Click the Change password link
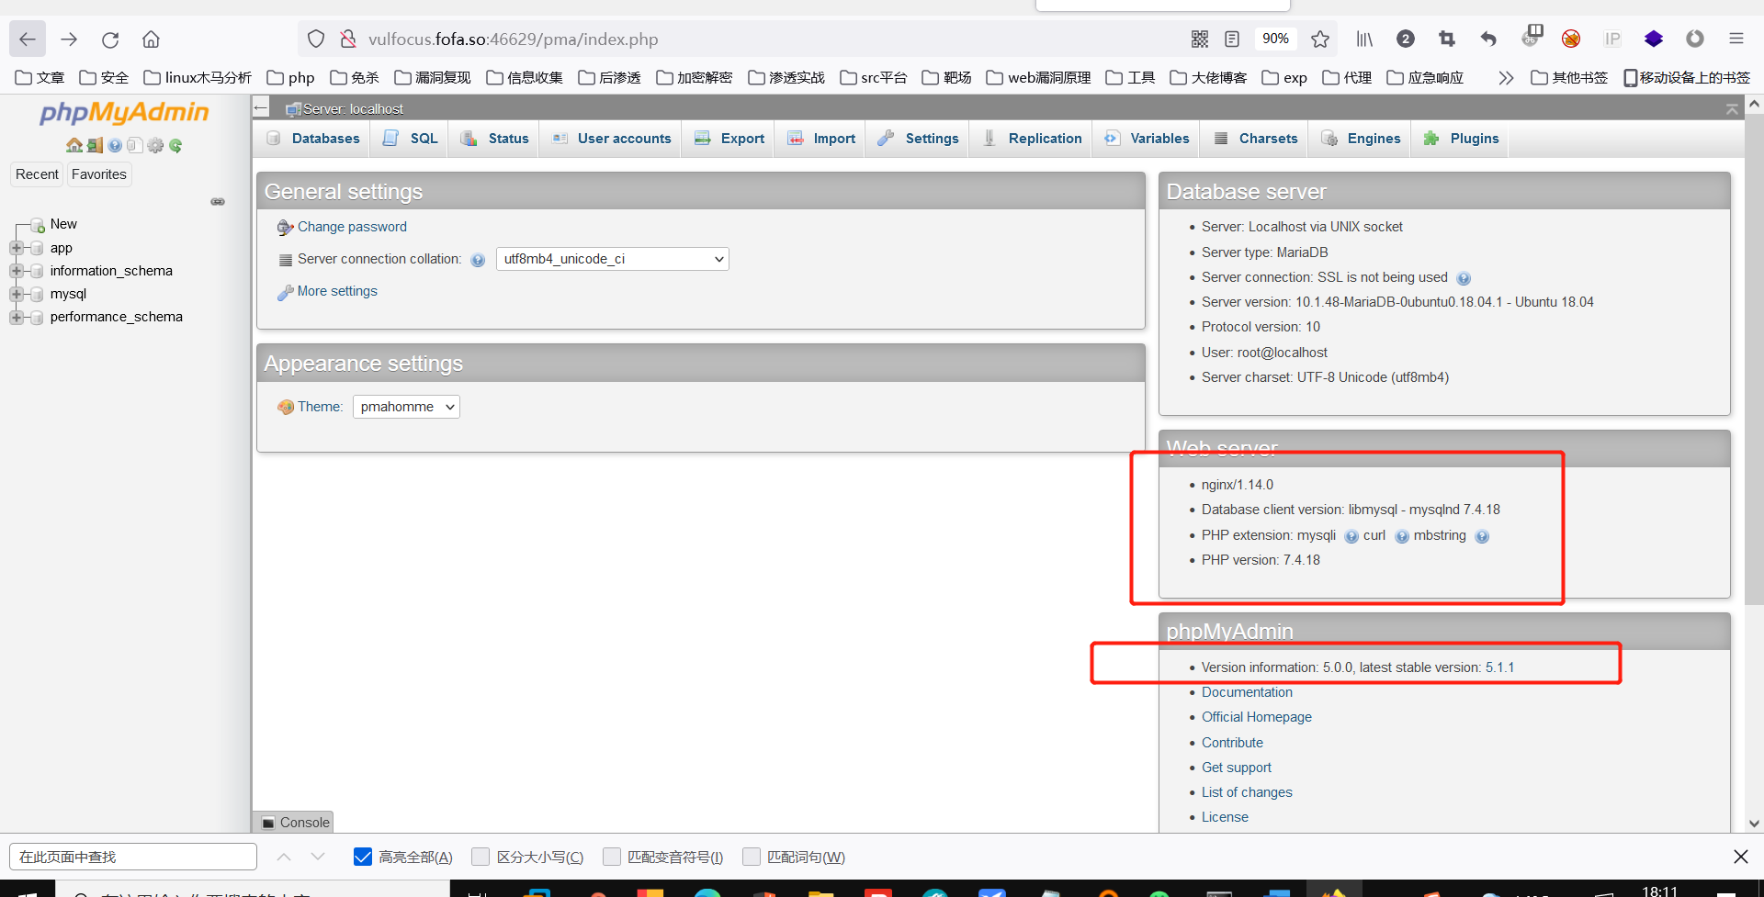Screen dimensions: 1764x897 click(352, 227)
